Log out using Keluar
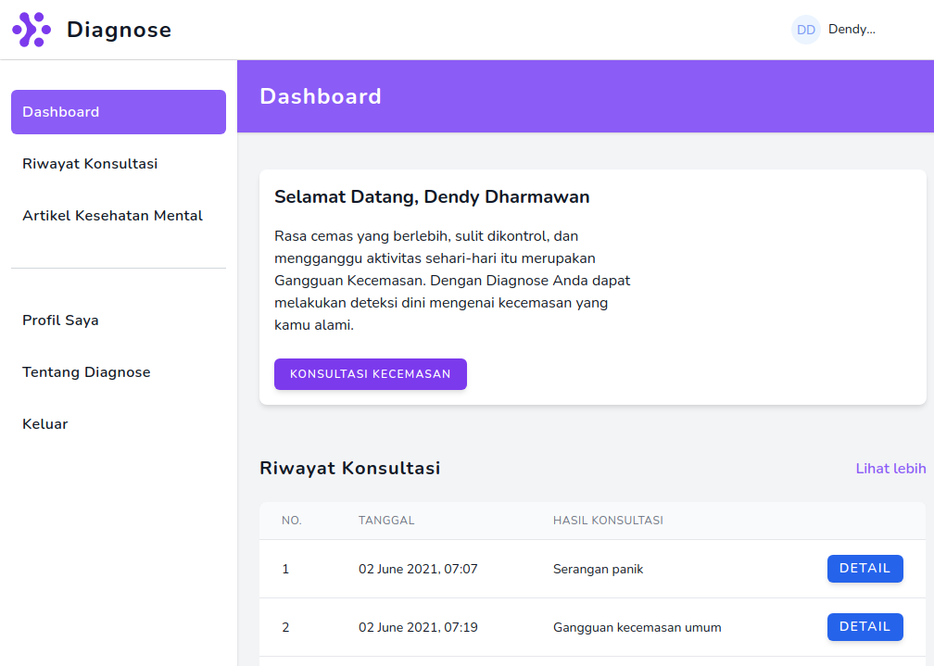 point(45,424)
